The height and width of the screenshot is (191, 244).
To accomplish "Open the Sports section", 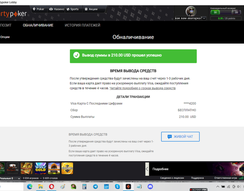I will point(73,9).
